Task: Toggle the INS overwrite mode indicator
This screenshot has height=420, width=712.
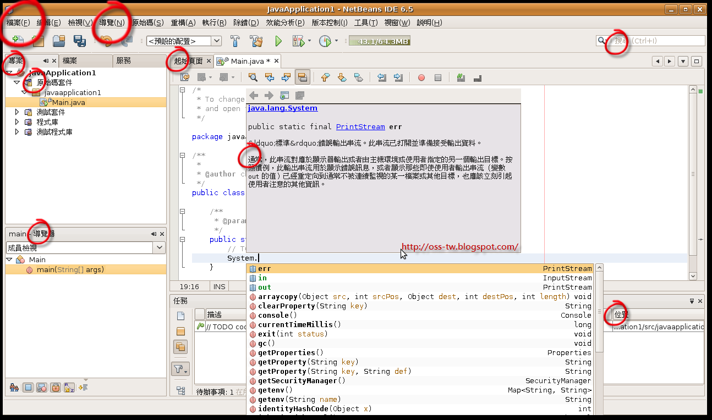Action: tap(218, 286)
